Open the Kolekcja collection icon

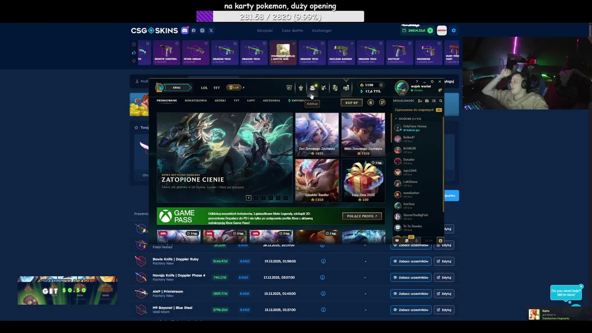[x=313, y=87]
